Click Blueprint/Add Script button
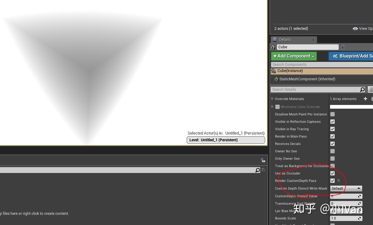Screen dimensions: 373x225 (351, 56)
